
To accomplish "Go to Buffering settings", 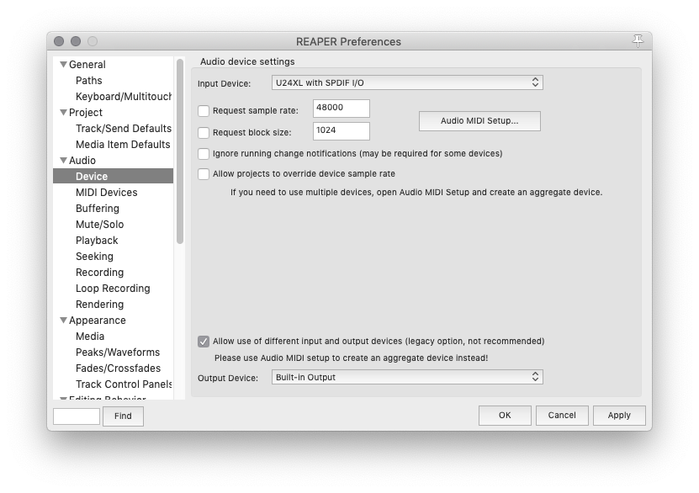I will pyautogui.click(x=98, y=209).
